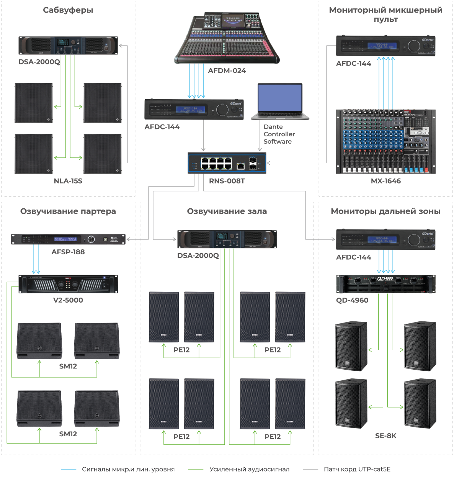
Task: Select the AFDC-144 unit image under Мониторы дальней зоны
Action: click(386, 239)
